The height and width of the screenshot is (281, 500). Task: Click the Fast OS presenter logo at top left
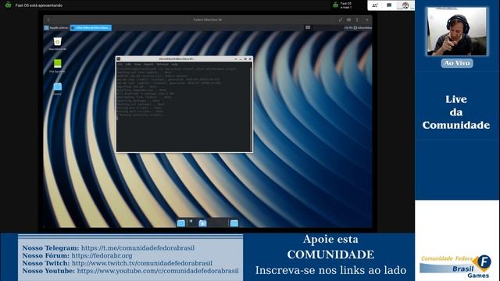(x=8, y=5)
